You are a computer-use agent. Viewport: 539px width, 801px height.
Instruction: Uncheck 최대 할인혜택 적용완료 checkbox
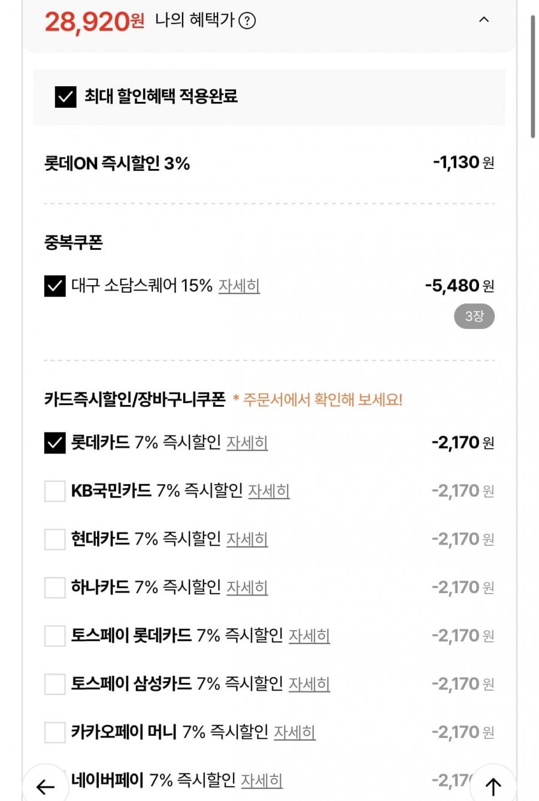click(x=65, y=96)
